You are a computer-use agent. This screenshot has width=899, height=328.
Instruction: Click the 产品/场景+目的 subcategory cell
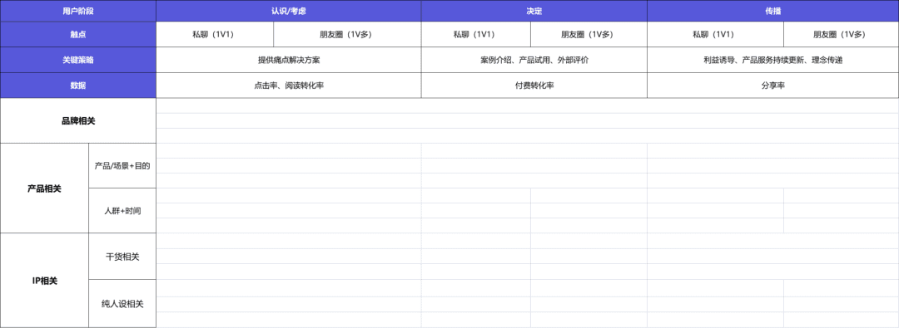point(122,166)
